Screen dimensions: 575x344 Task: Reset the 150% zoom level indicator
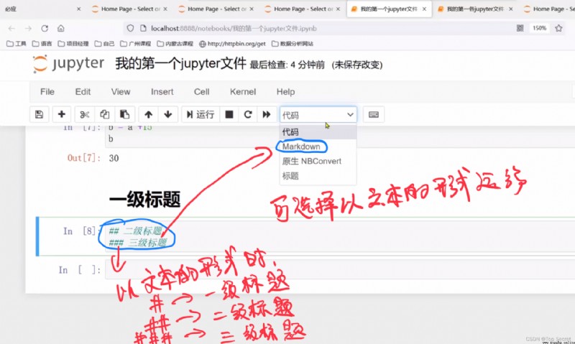[x=540, y=28]
